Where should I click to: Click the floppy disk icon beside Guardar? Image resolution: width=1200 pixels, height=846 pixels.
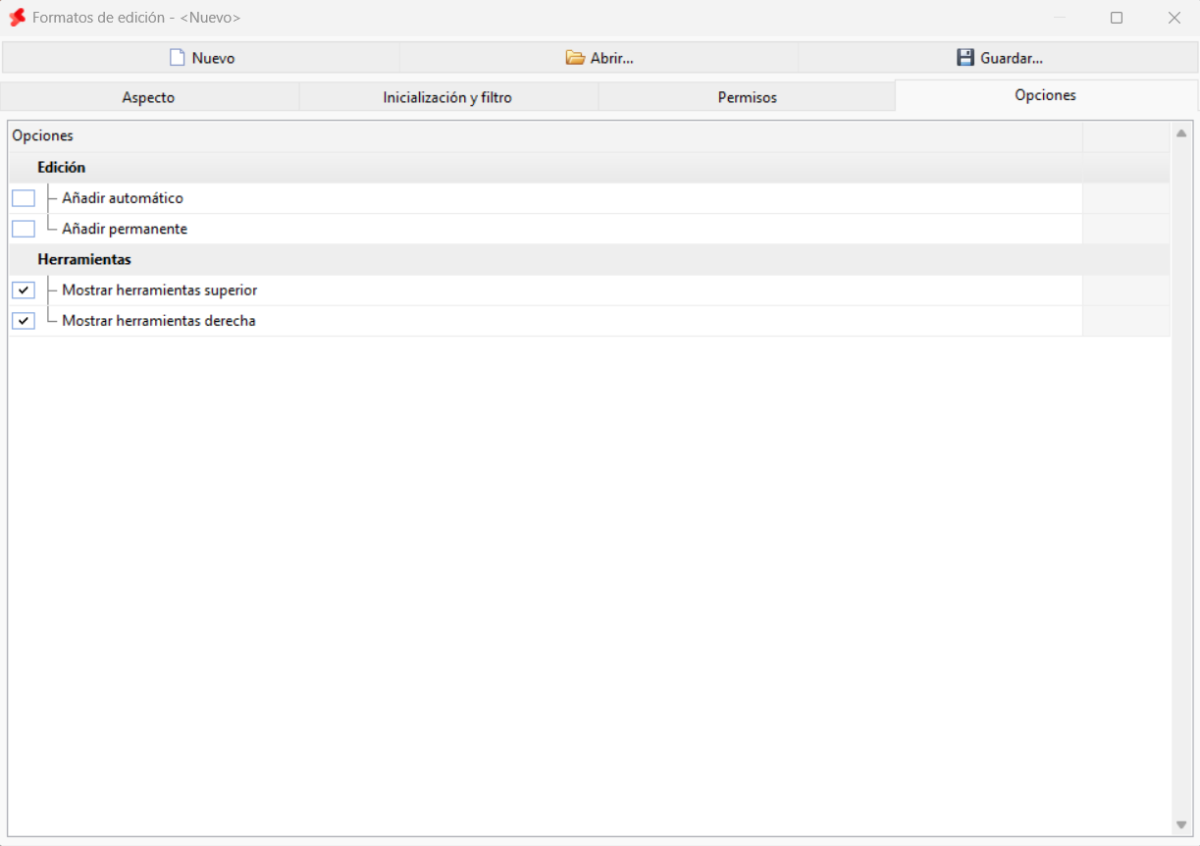click(965, 58)
